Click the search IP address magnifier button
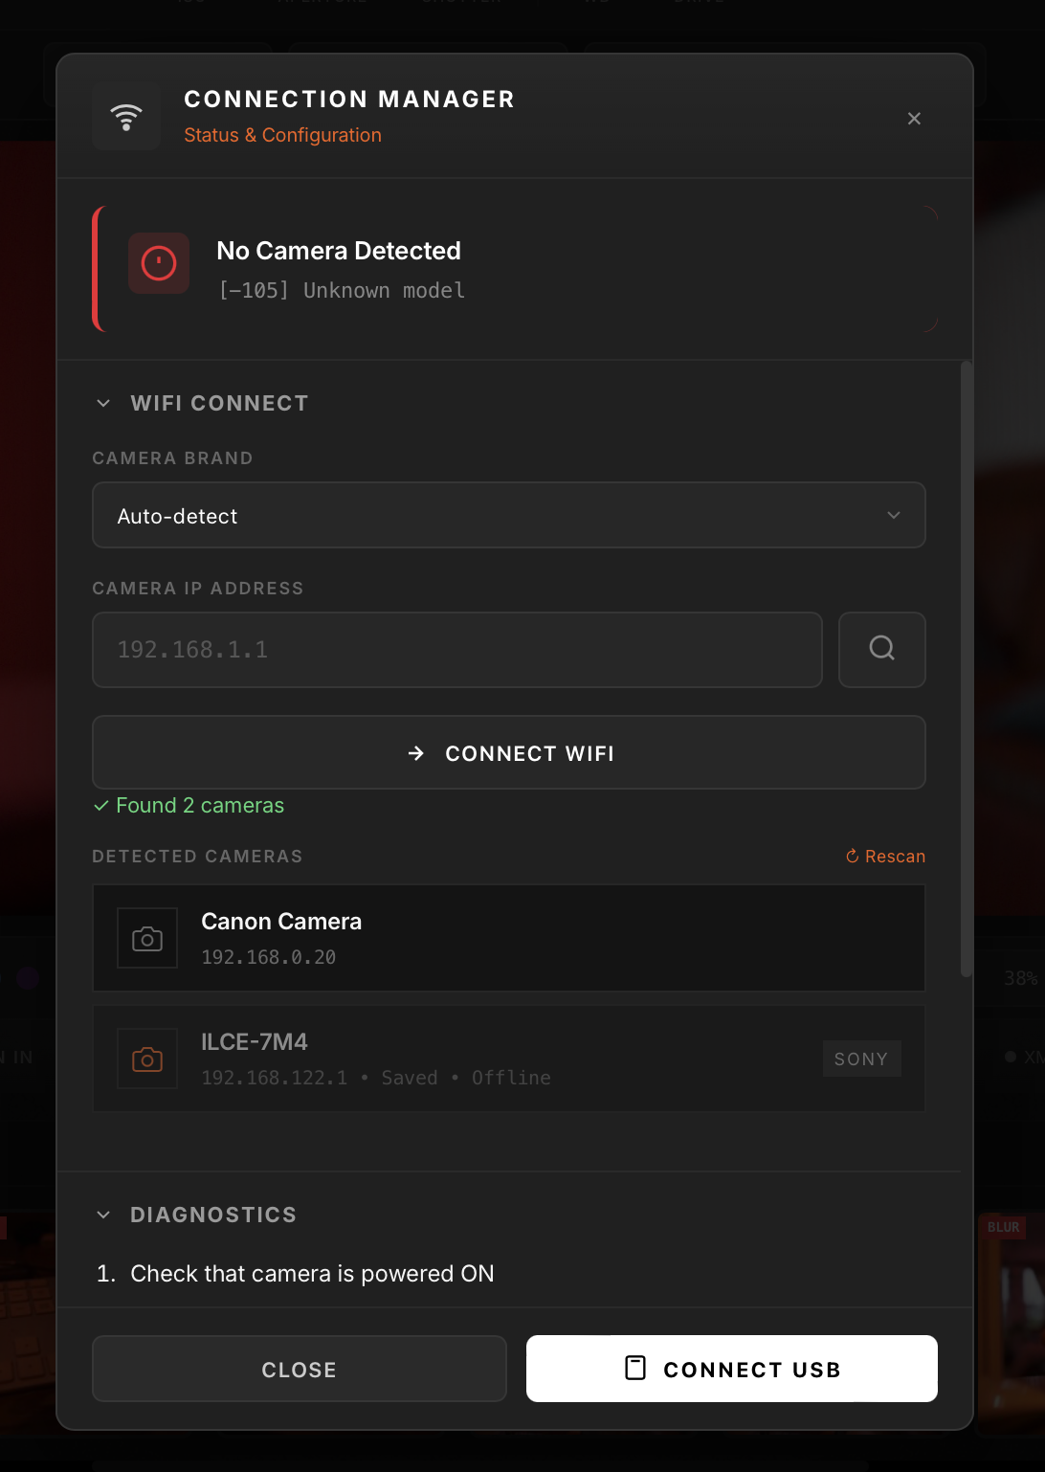The height and width of the screenshot is (1472, 1045). click(x=881, y=649)
